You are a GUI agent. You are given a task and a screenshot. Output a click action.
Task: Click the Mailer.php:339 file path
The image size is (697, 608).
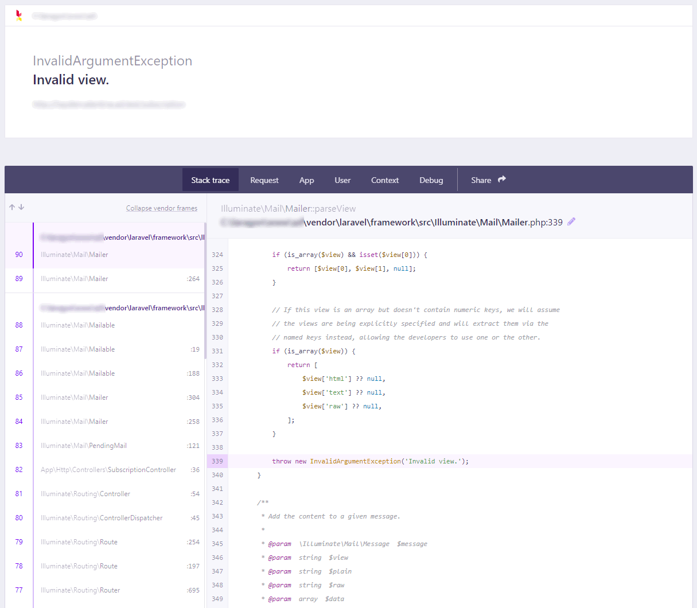(392, 222)
